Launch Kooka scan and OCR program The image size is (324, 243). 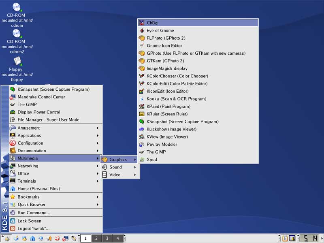[x=176, y=99]
